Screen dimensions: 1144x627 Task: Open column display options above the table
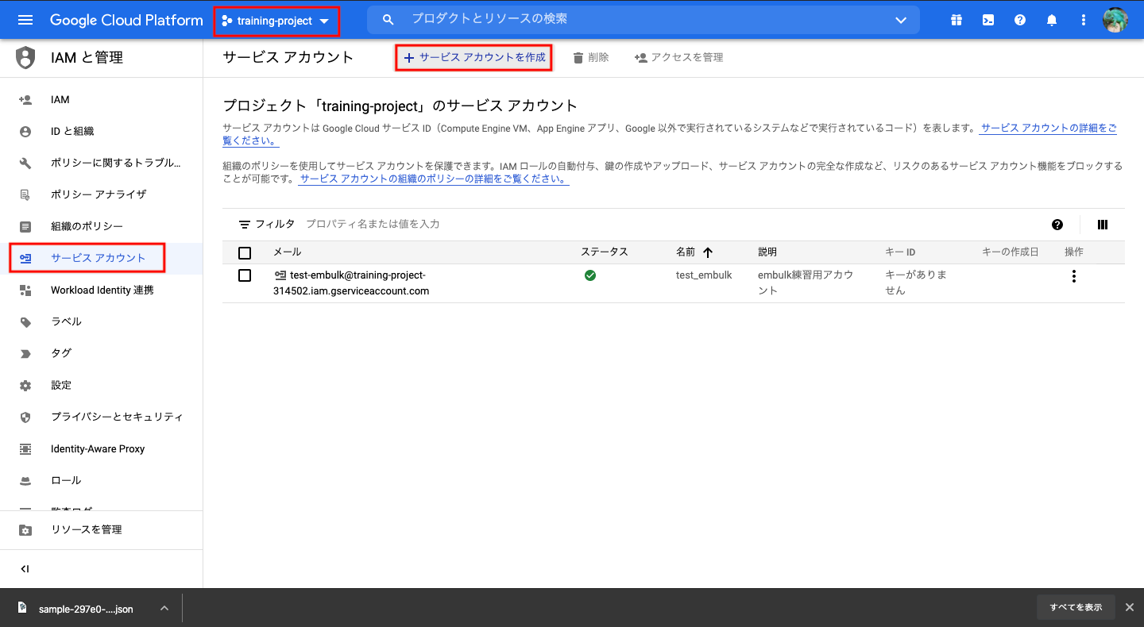coord(1102,225)
